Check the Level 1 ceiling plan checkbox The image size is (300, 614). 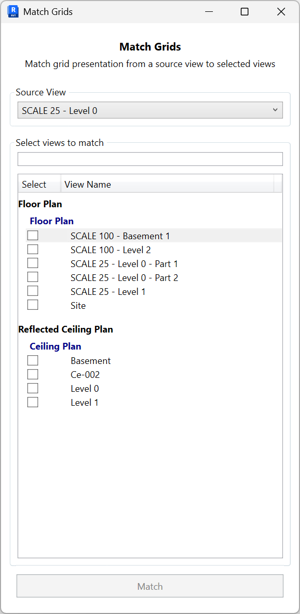point(32,402)
